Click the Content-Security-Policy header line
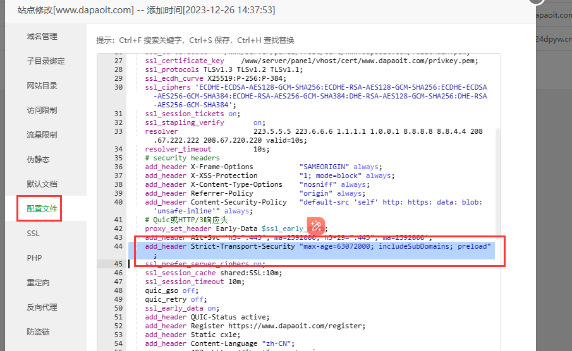 (313, 206)
